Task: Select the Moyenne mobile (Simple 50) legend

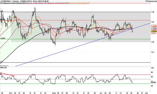Action: point(58,3)
